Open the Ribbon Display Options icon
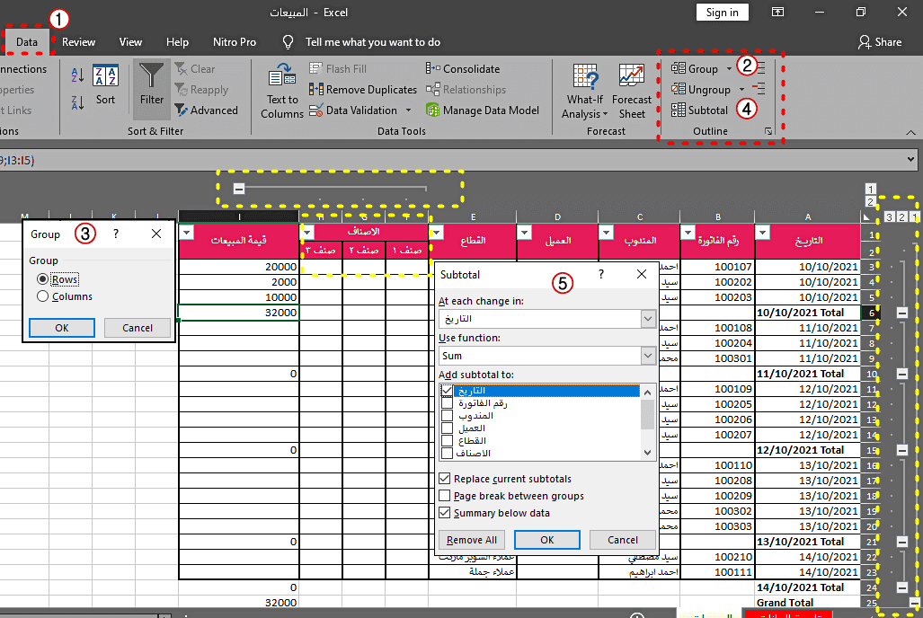This screenshot has height=618, width=923. (777, 12)
